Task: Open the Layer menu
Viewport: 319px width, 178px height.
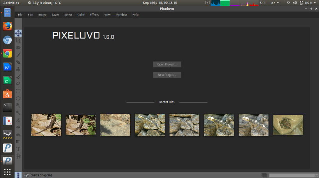Action: pos(55,15)
